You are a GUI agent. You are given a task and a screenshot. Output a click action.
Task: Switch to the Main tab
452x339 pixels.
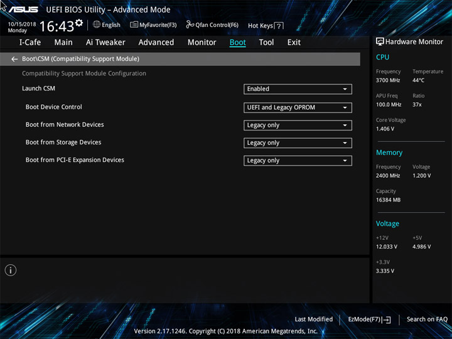63,43
